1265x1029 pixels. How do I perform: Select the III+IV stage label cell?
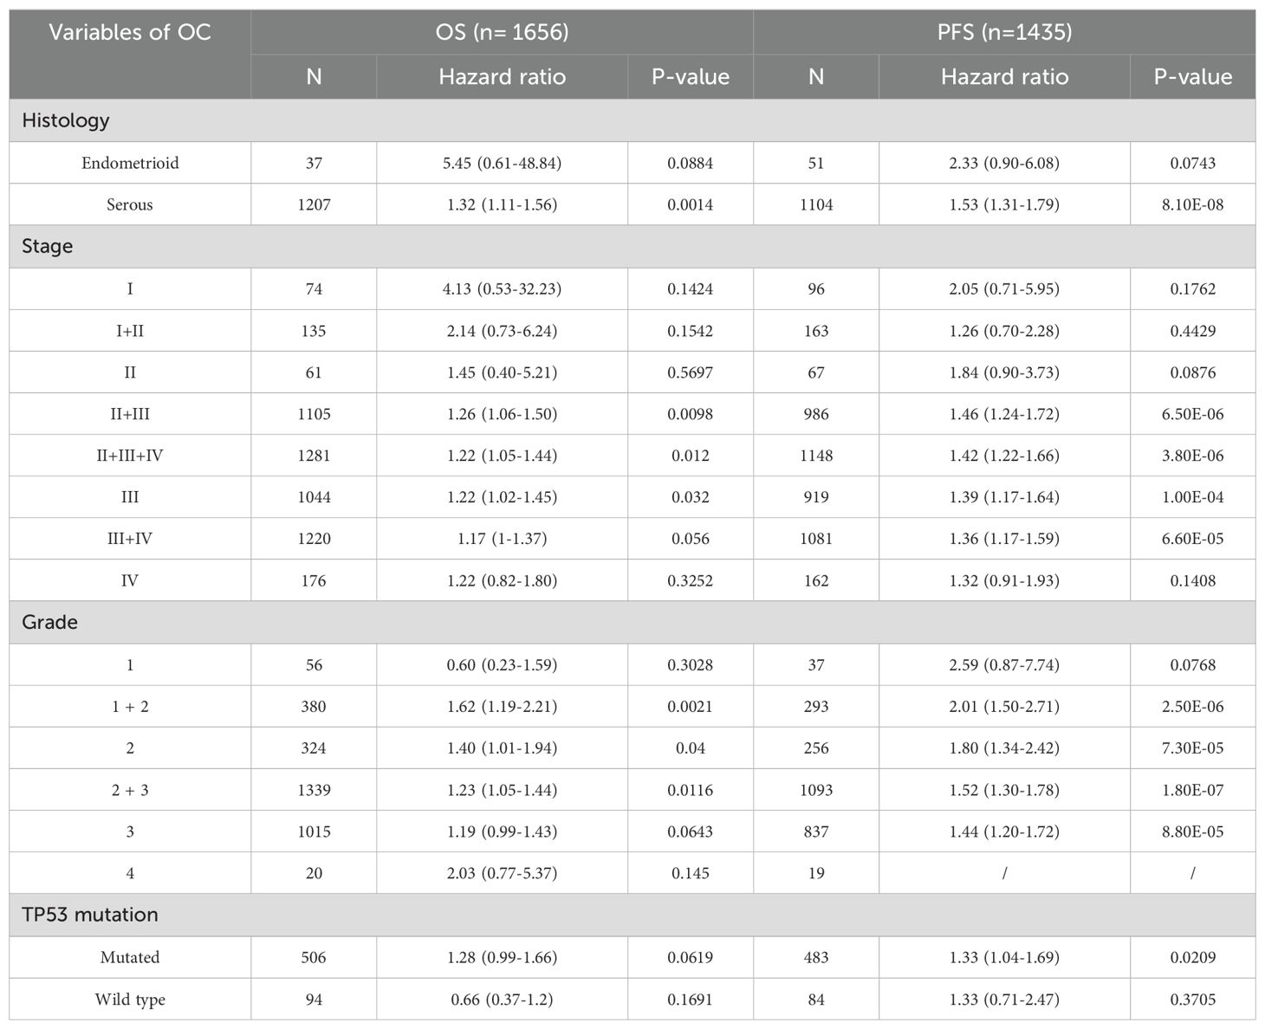(x=130, y=539)
